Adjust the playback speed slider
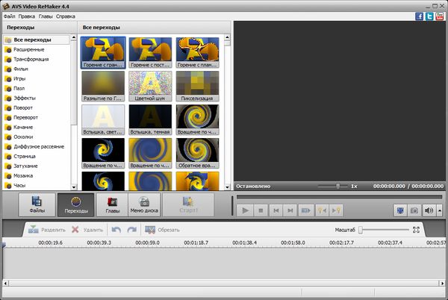 tap(337, 186)
